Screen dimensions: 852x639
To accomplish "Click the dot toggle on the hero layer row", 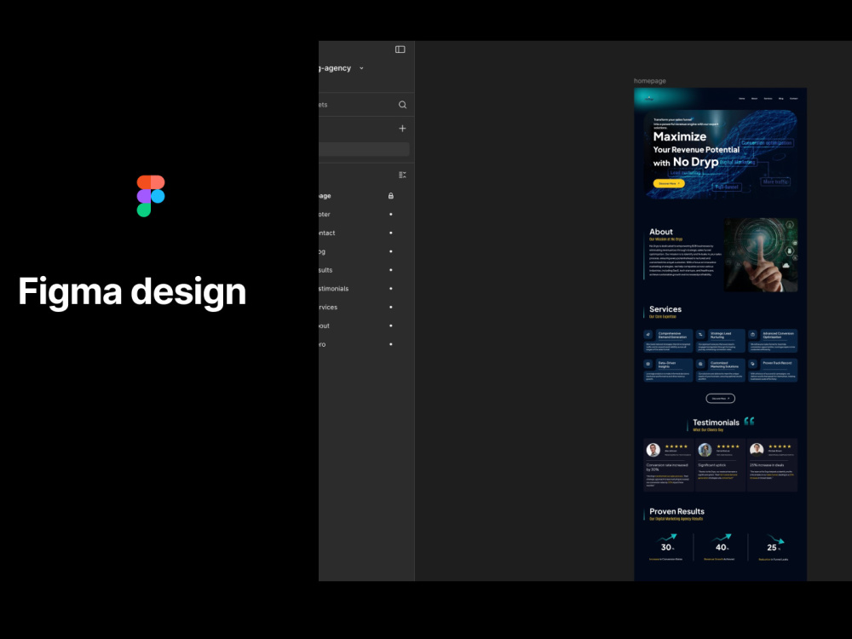I will 391,344.
